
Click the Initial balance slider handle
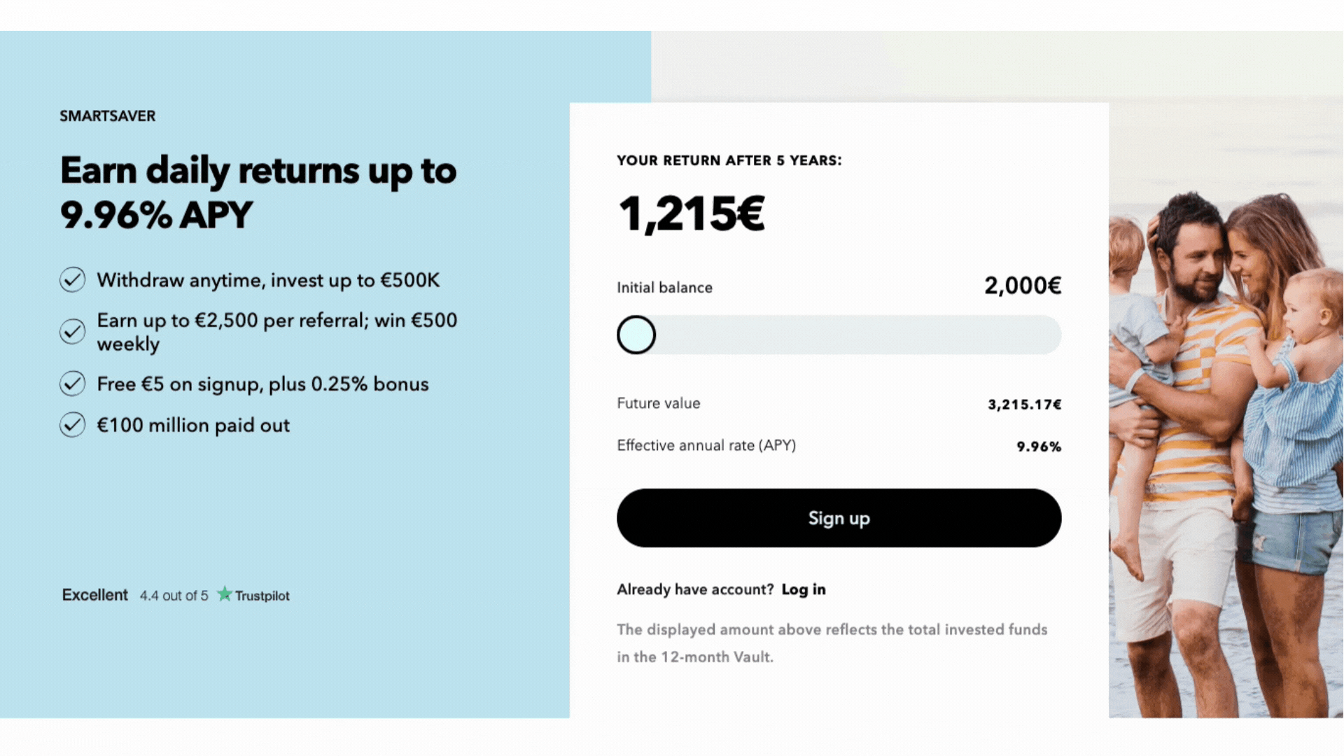coord(636,335)
